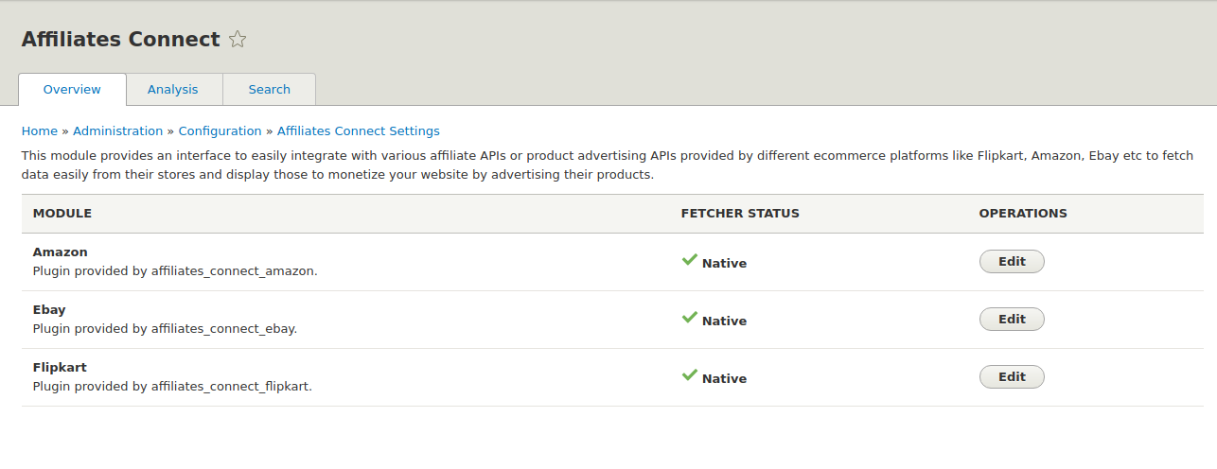Switch to the Overview tab

click(x=72, y=90)
